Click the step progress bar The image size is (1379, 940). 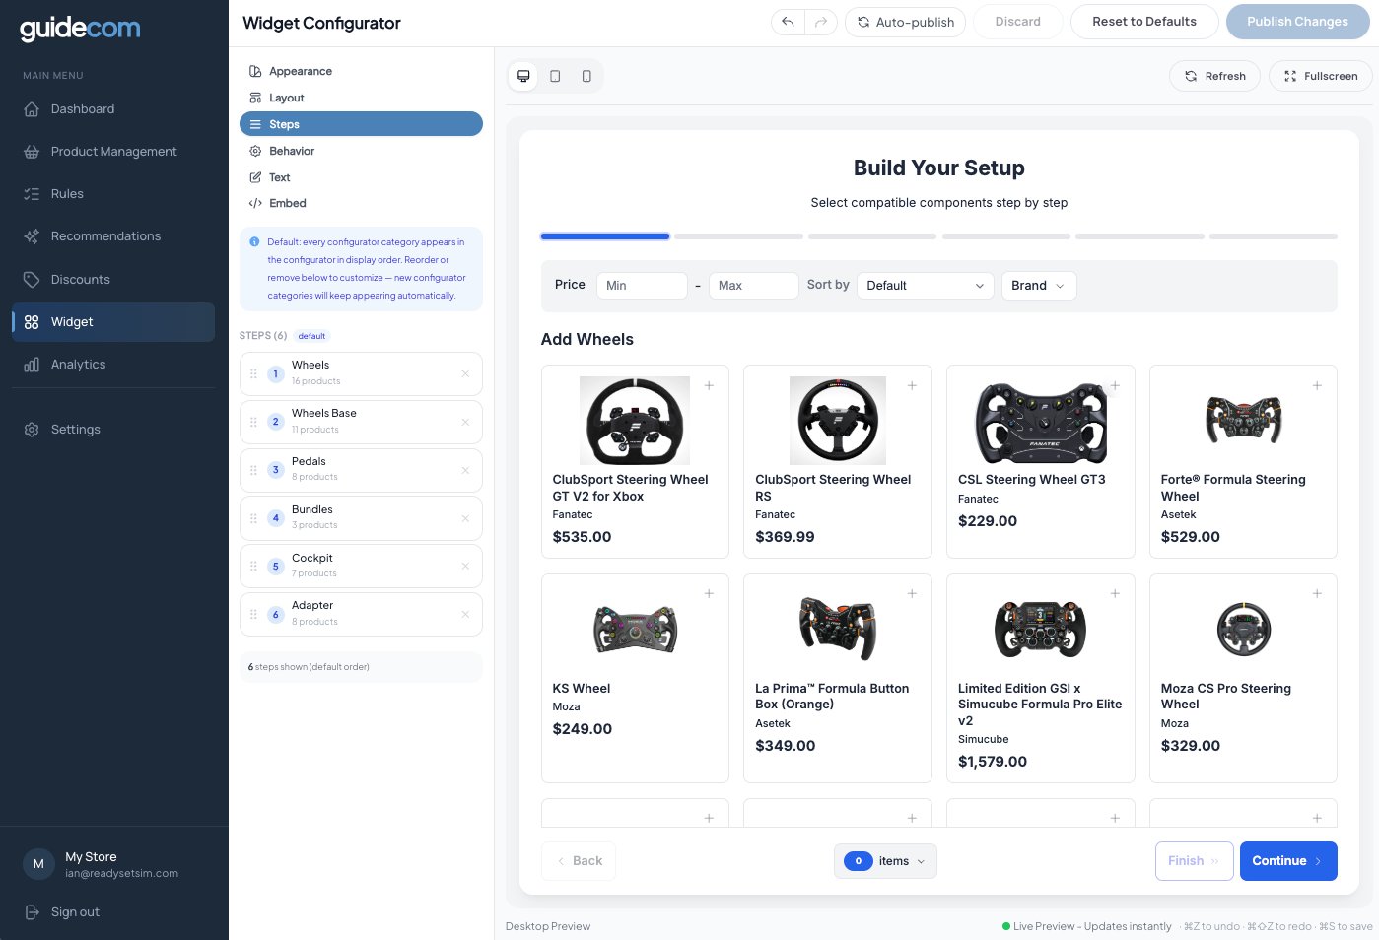(938, 236)
